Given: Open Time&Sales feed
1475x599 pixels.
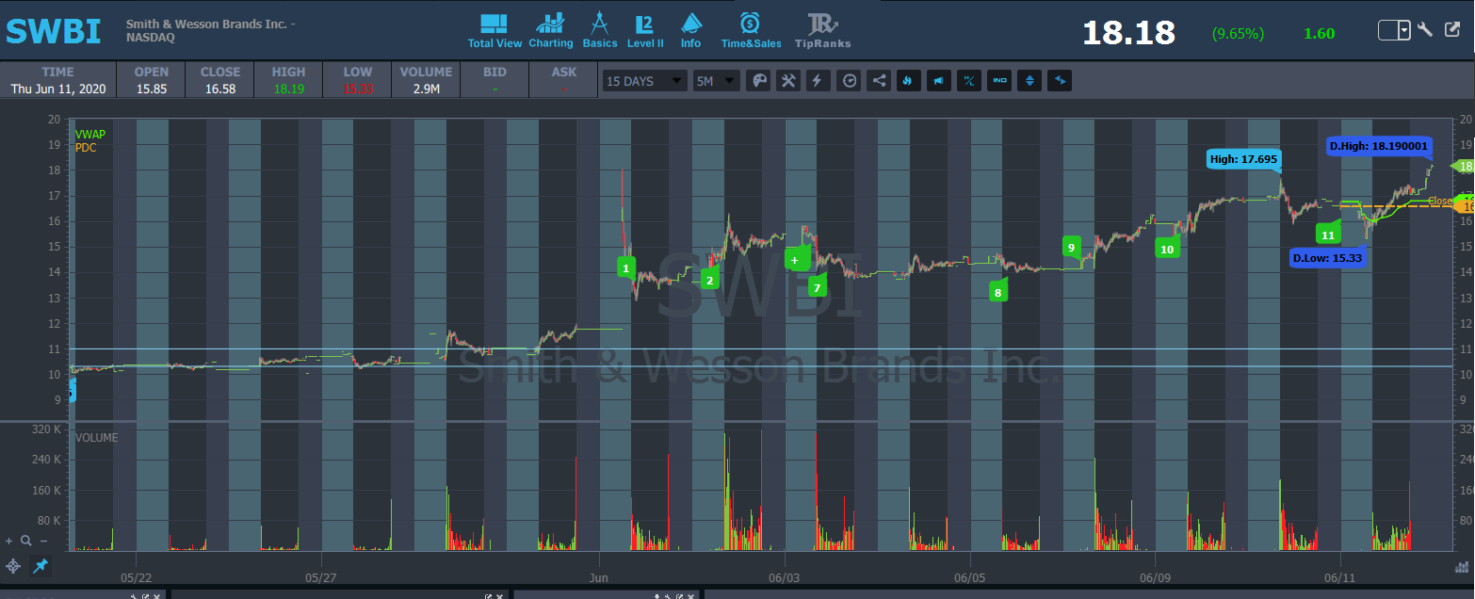Looking at the screenshot, I should pos(751,31).
